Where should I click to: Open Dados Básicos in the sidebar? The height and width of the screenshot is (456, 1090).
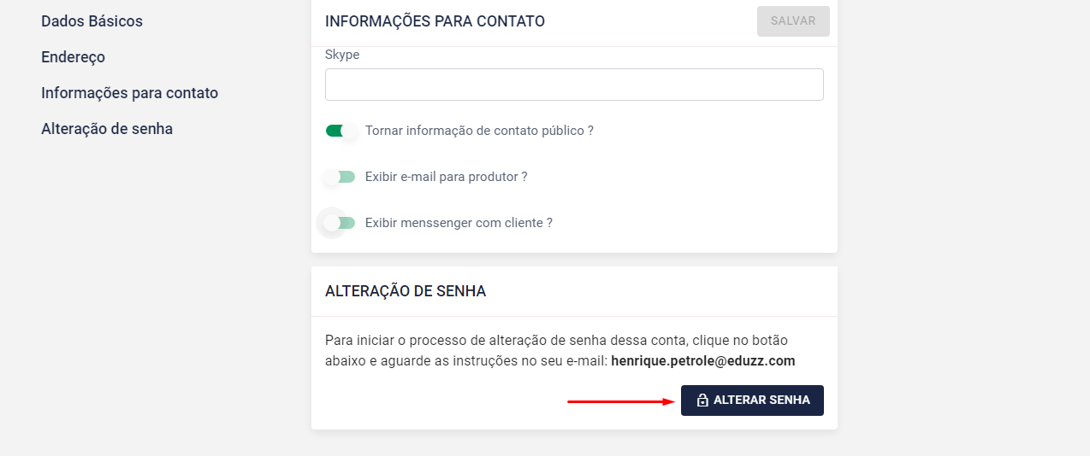(x=92, y=21)
